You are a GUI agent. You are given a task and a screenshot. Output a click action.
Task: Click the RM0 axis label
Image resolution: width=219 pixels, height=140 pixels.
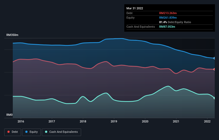[x=10, y=115]
